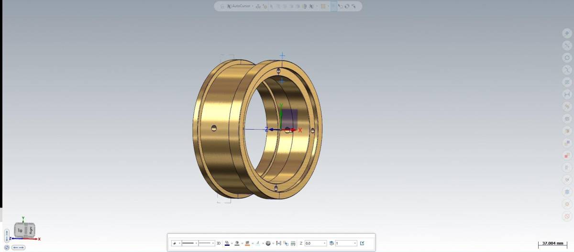
Task: Open the AutoCursor dropdown arrow
Action: click(253, 6)
